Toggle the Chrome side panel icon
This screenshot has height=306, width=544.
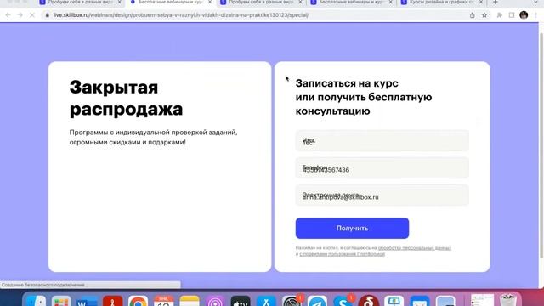pos(512,15)
